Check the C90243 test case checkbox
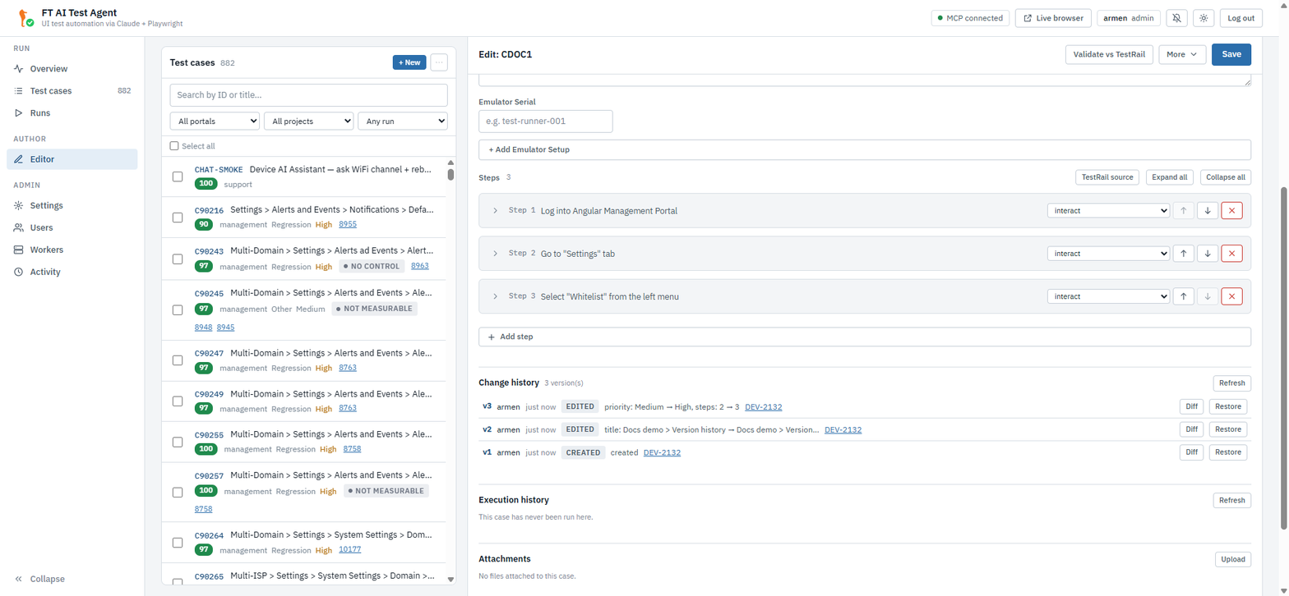The image size is (1289, 596). (x=178, y=259)
